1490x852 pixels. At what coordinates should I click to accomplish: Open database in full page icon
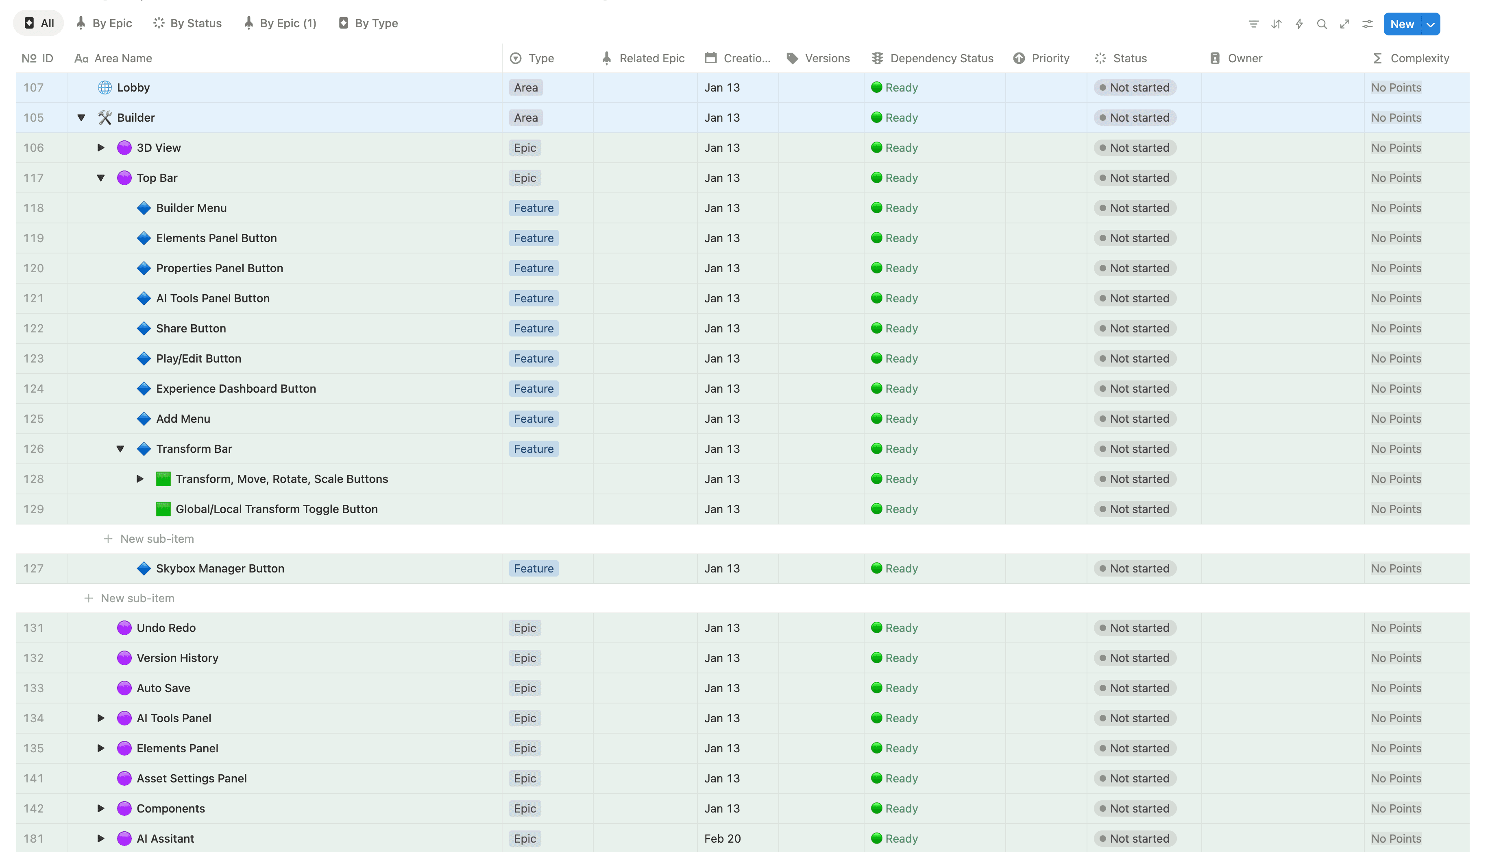(1344, 24)
